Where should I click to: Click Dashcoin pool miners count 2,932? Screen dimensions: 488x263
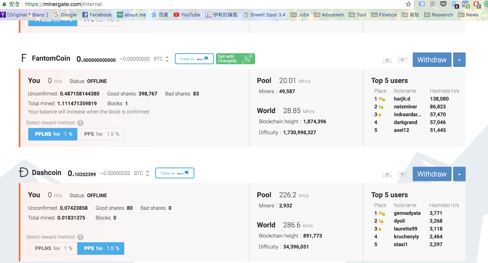pos(285,206)
